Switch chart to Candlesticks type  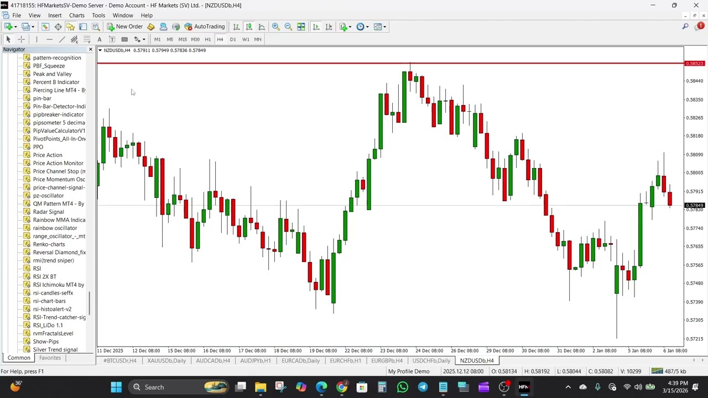click(x=249, y=27)
